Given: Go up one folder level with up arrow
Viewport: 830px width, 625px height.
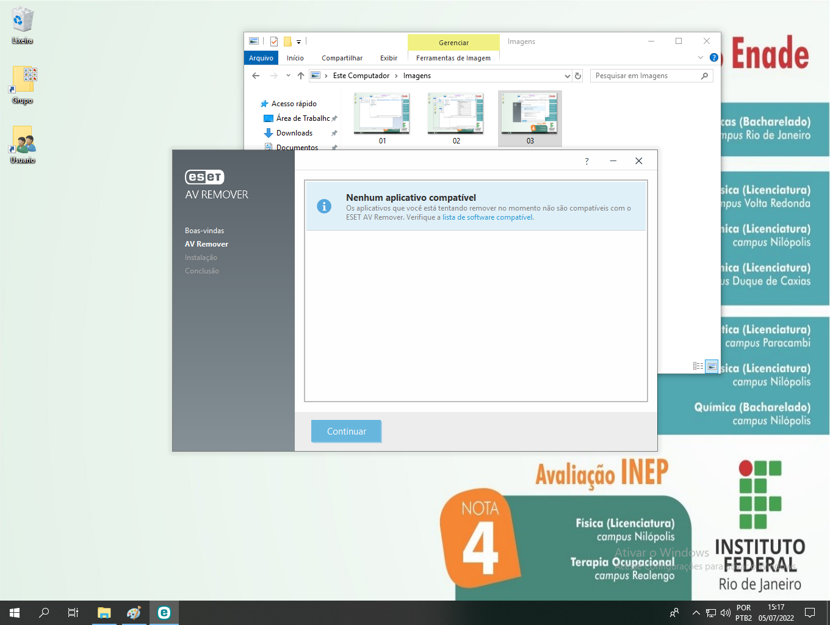Looking at the screenshot, I should [301, 76].
